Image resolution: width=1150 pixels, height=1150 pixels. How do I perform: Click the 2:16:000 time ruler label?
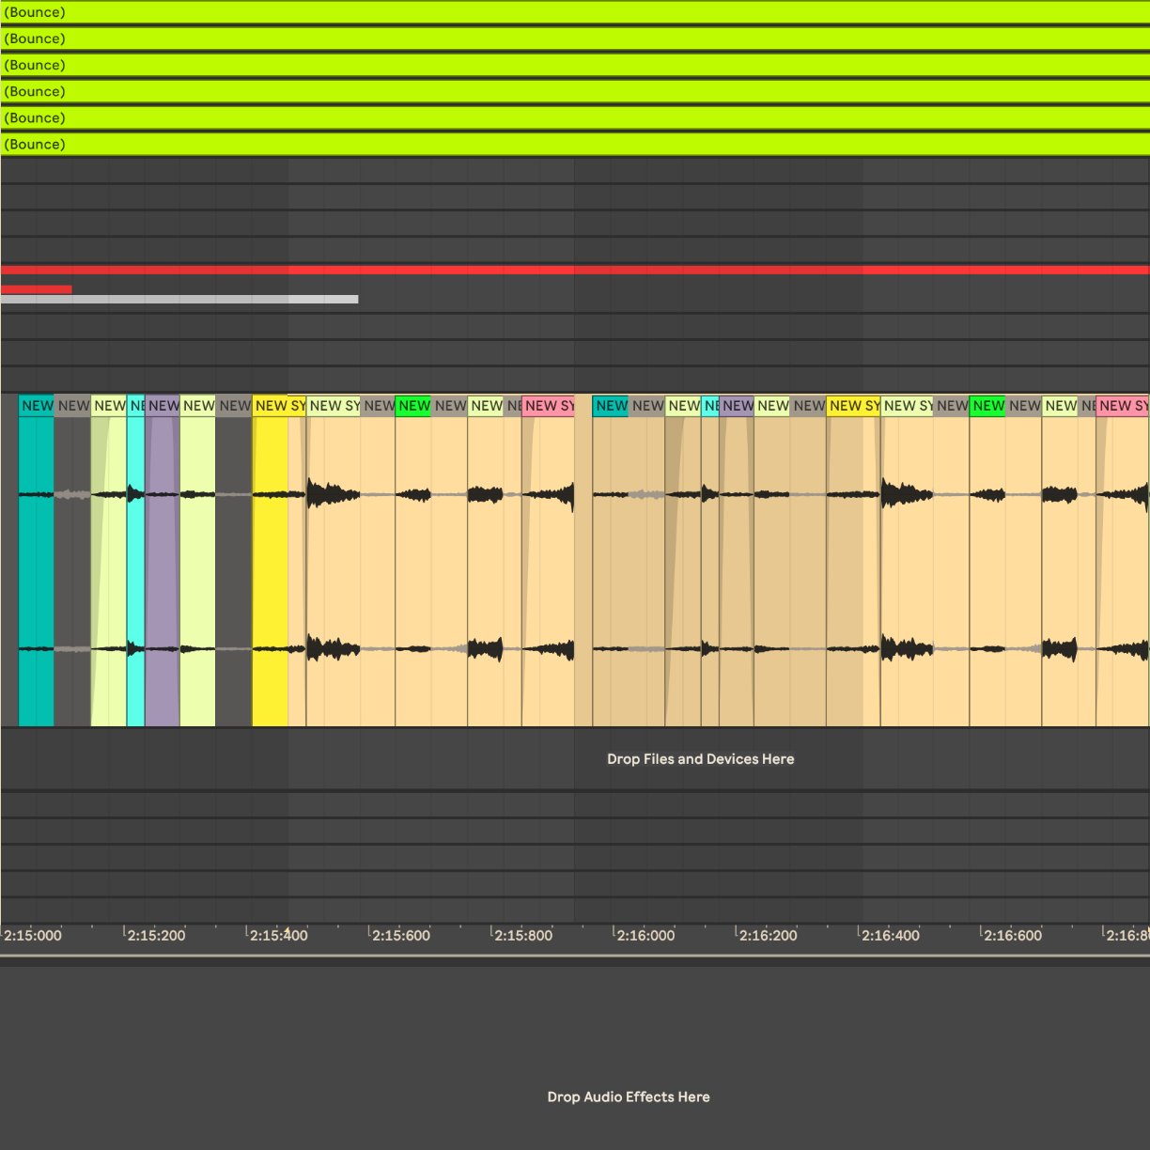point(645,935)
